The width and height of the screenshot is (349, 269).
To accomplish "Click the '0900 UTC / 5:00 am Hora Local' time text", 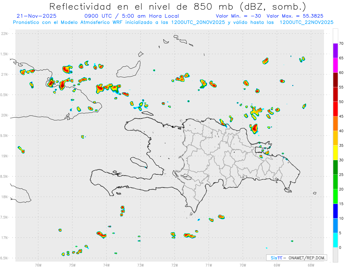I will pos(131,16).
